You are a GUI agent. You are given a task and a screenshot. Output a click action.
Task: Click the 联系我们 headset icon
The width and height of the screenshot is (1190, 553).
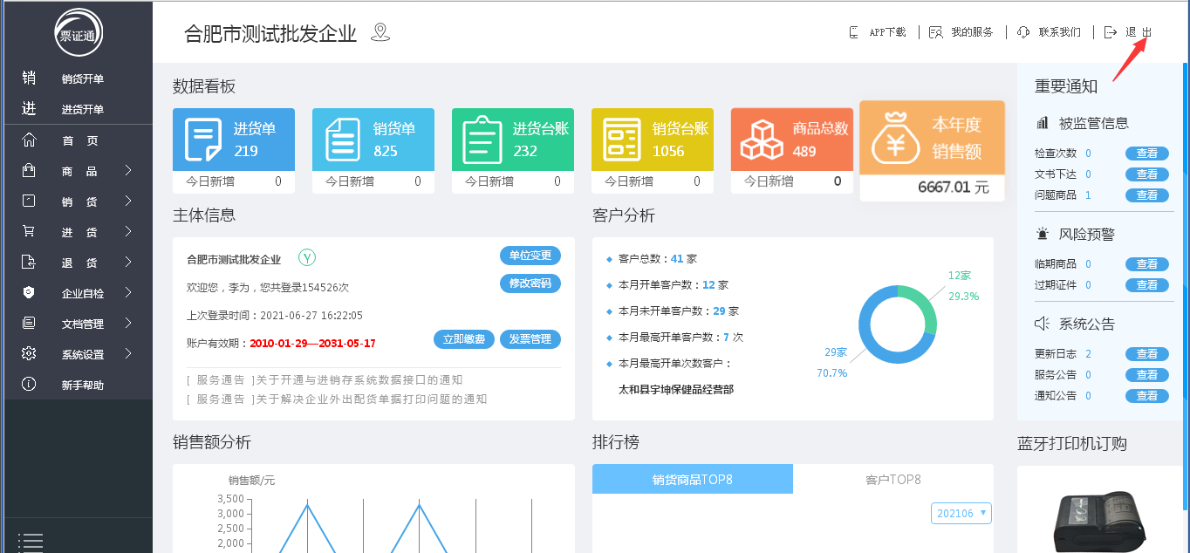1023,32
